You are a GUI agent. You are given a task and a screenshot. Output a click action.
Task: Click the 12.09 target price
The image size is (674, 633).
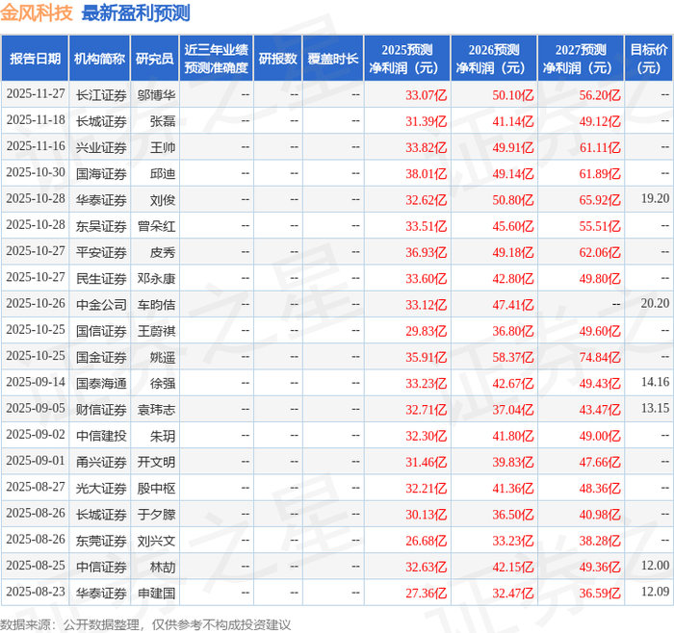point(655,592)
